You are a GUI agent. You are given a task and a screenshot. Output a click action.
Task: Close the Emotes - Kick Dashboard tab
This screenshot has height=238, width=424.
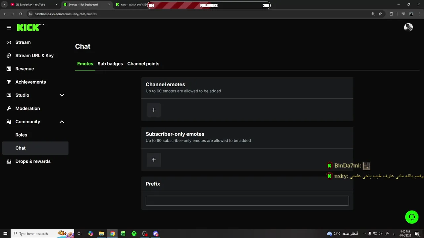click(x=109, y=5)
